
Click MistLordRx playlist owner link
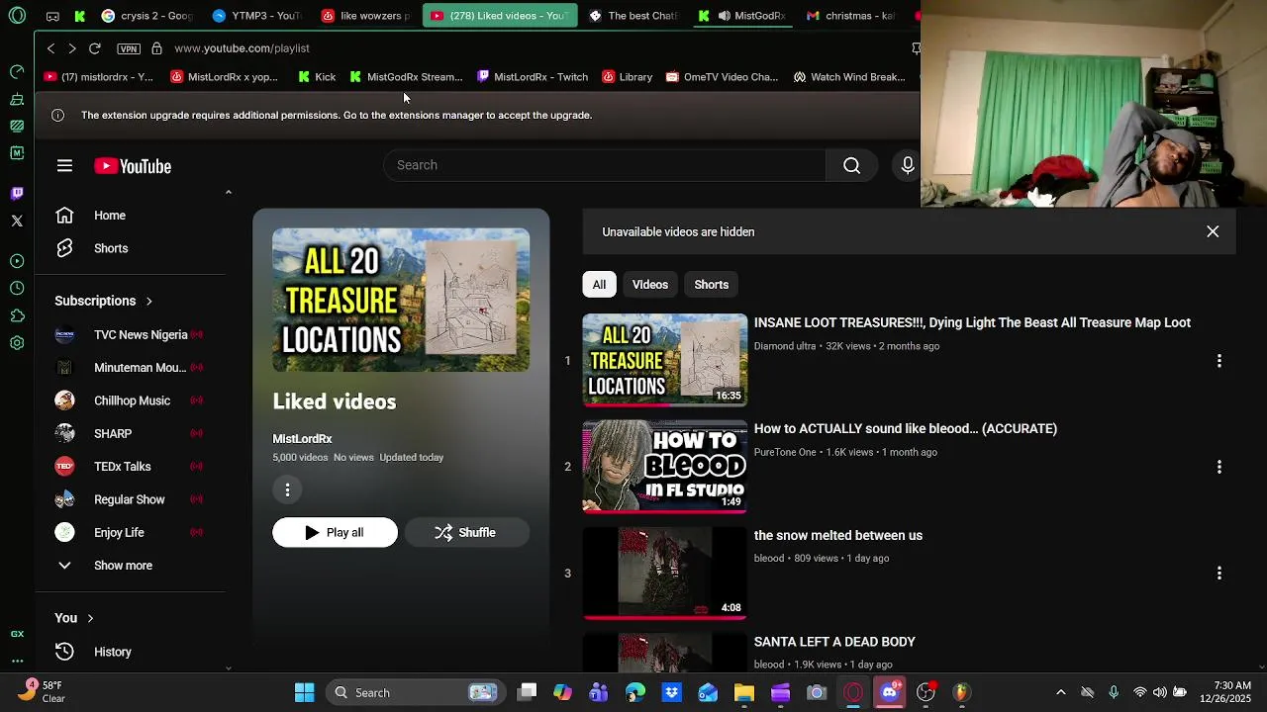coord(302,439)
